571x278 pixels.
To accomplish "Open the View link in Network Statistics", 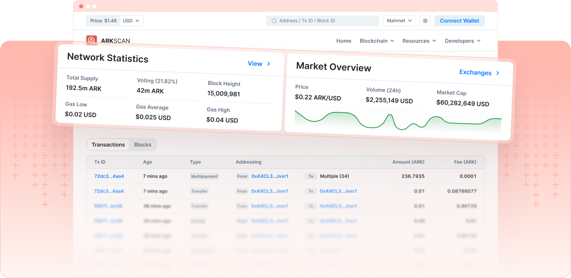I will (255, 63).
